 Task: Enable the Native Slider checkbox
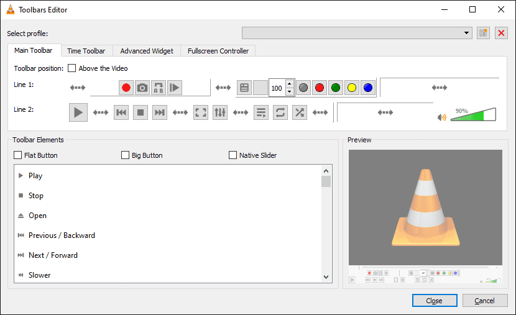(233, 155)
